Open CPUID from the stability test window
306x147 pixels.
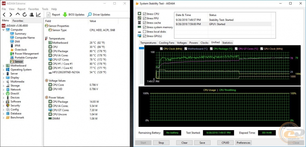(x=225, y=143)
